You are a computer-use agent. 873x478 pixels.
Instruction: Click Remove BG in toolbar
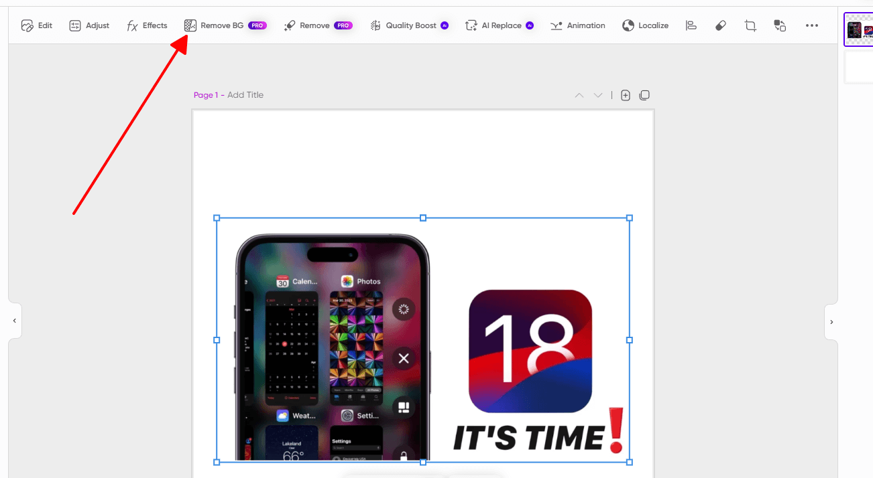tap(225, 25)
